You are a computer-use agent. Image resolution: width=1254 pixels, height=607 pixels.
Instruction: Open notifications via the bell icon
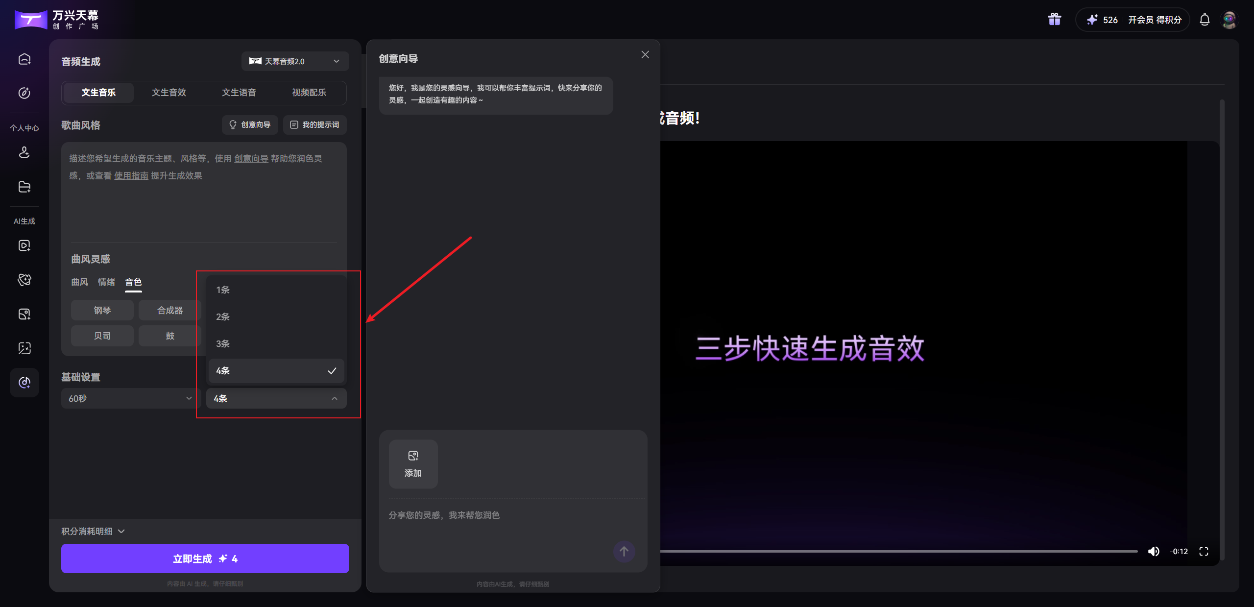point(1204,20)
